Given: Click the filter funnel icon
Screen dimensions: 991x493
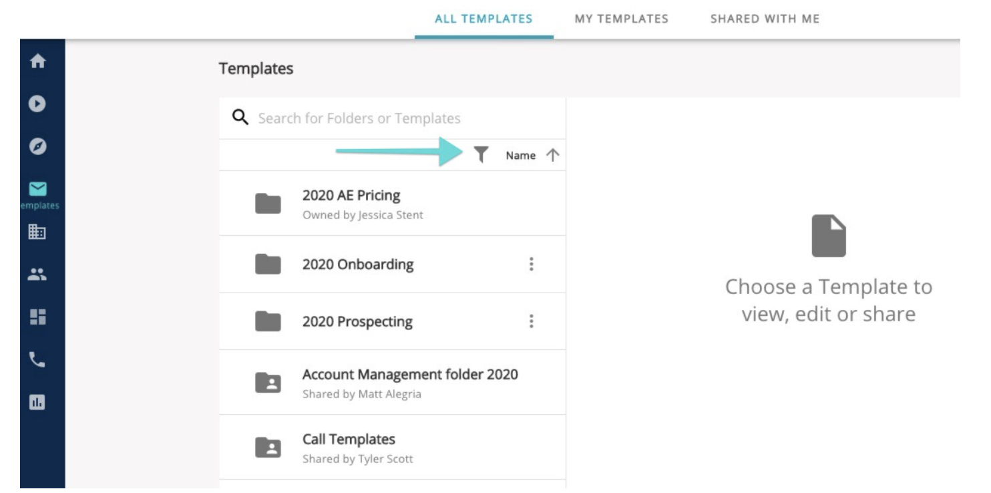Looking at the screenshot, I should pos(481,155).
